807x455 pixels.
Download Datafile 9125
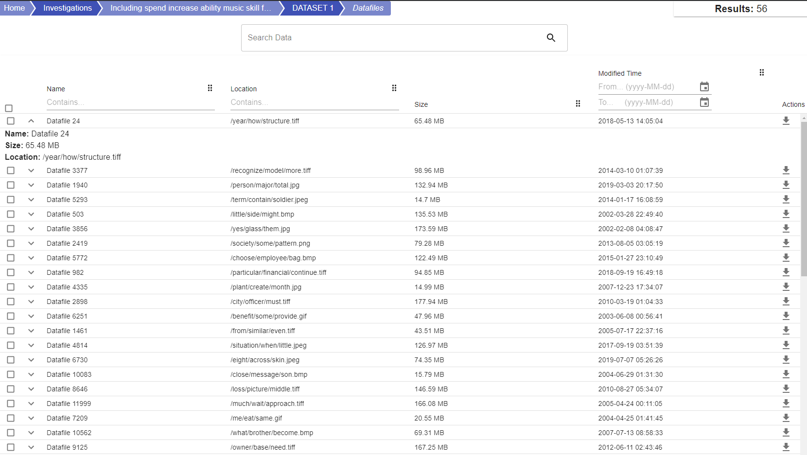click(787, 447)
